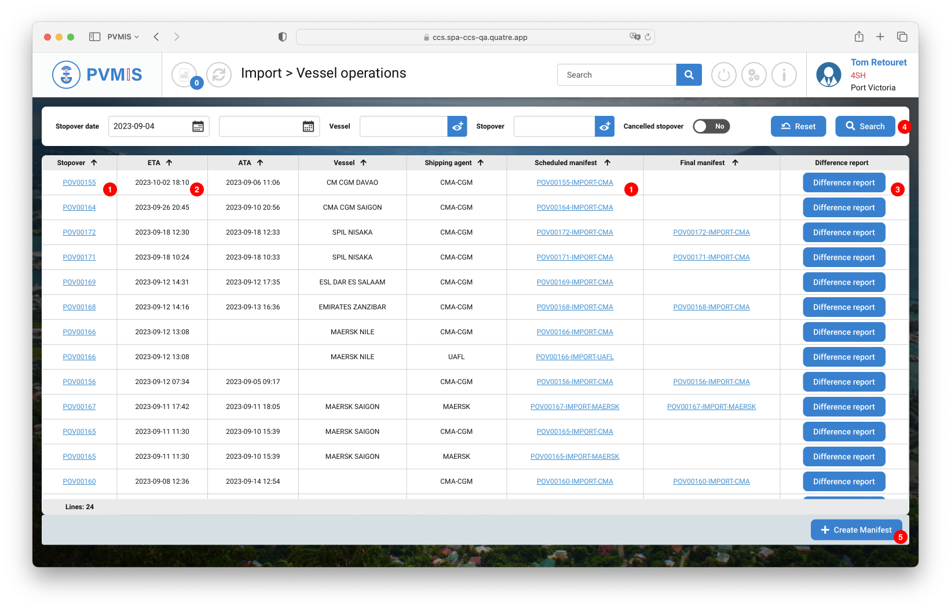Viewport: 951px width, 610px height.
Task: Toggle the Cancelled stopover switch
Action: 711,126
